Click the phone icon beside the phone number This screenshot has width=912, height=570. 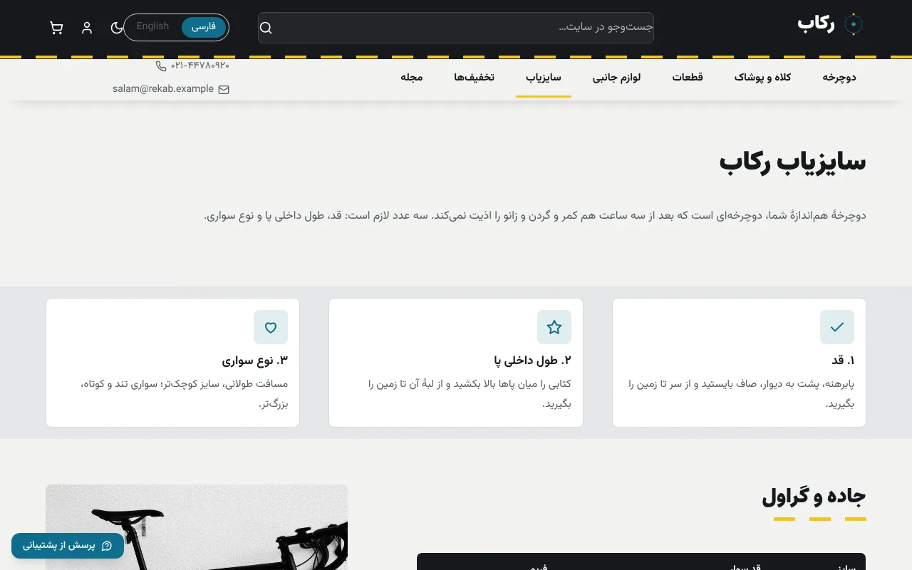pyautogui.click(x=161, y=66)
